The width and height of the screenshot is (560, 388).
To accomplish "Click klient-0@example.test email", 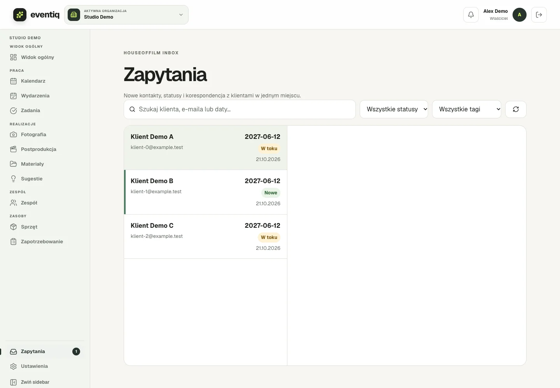I will 157,147.
